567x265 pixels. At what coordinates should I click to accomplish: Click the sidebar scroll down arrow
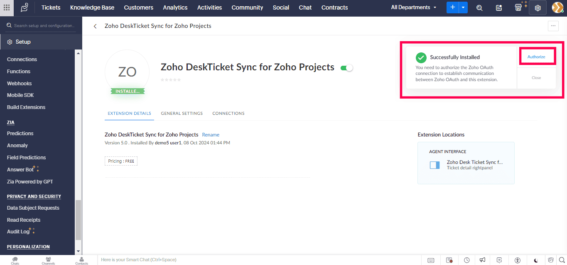(x=78, y=251)
